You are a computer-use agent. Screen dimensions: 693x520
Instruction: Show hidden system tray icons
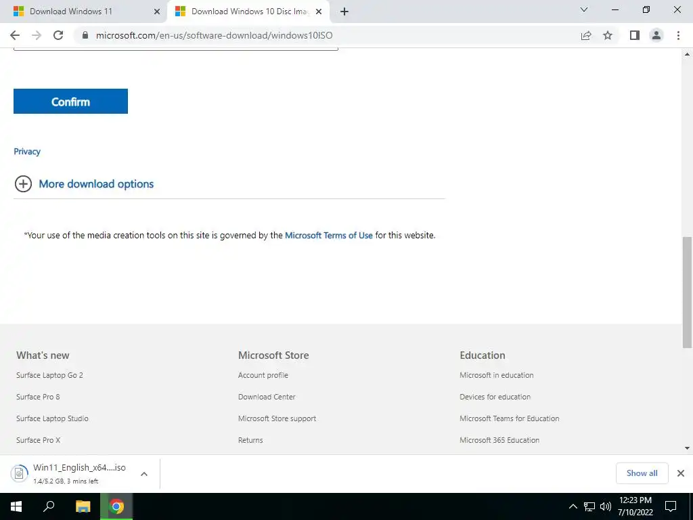[x=573, y=506]
